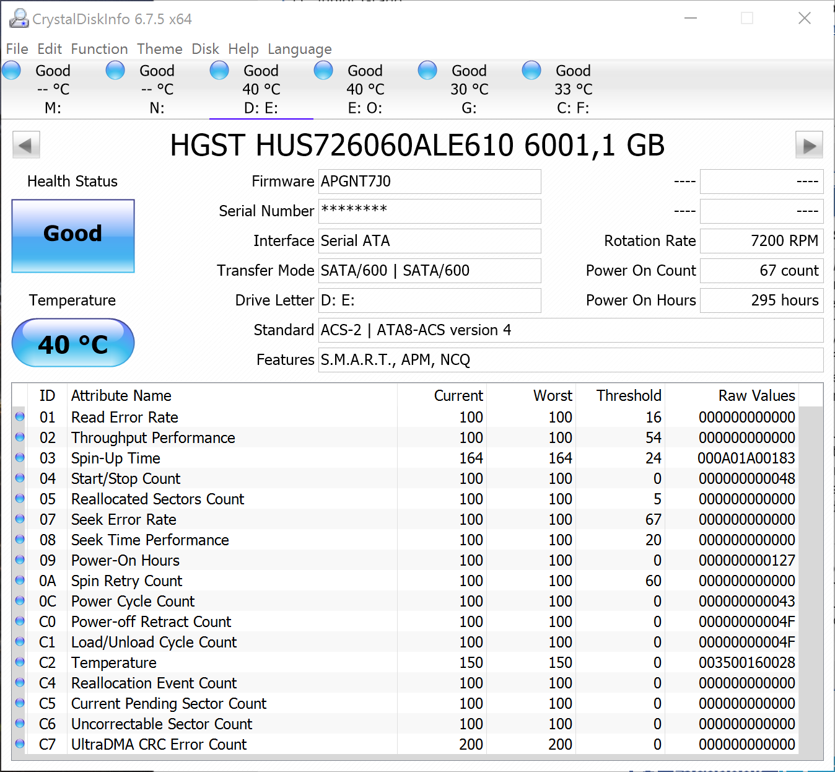
Task: Open the Help menu
Action: [243, 49]
